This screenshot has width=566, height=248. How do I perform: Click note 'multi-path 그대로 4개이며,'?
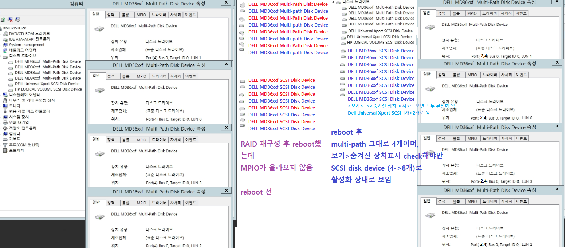coord(375,144)
